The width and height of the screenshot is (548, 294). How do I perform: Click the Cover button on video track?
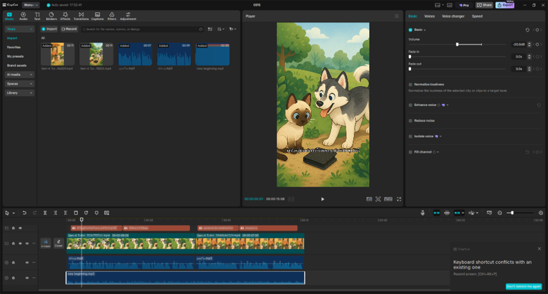[x=59, y=243]
